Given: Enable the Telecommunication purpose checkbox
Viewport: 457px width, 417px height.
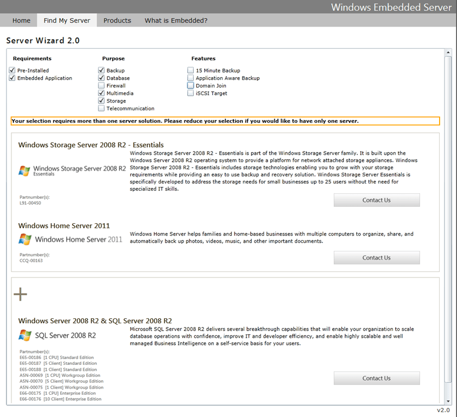Looking at the screenshot, I should click(x=101, y=108).
